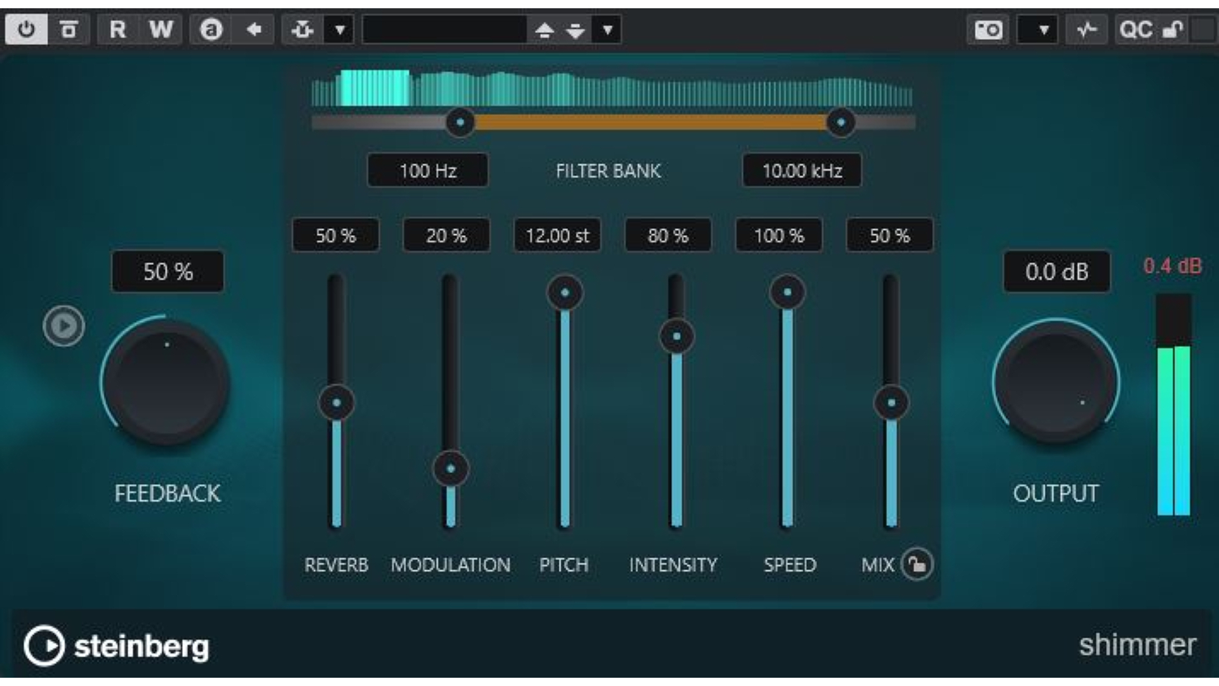Load the previous preset with up arrow
The height and width of the screenshot is (686, 1219).
click(x=544, y=29)
